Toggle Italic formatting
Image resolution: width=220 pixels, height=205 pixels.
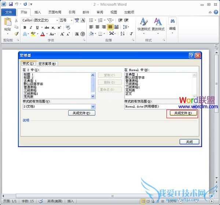[31, 27]
